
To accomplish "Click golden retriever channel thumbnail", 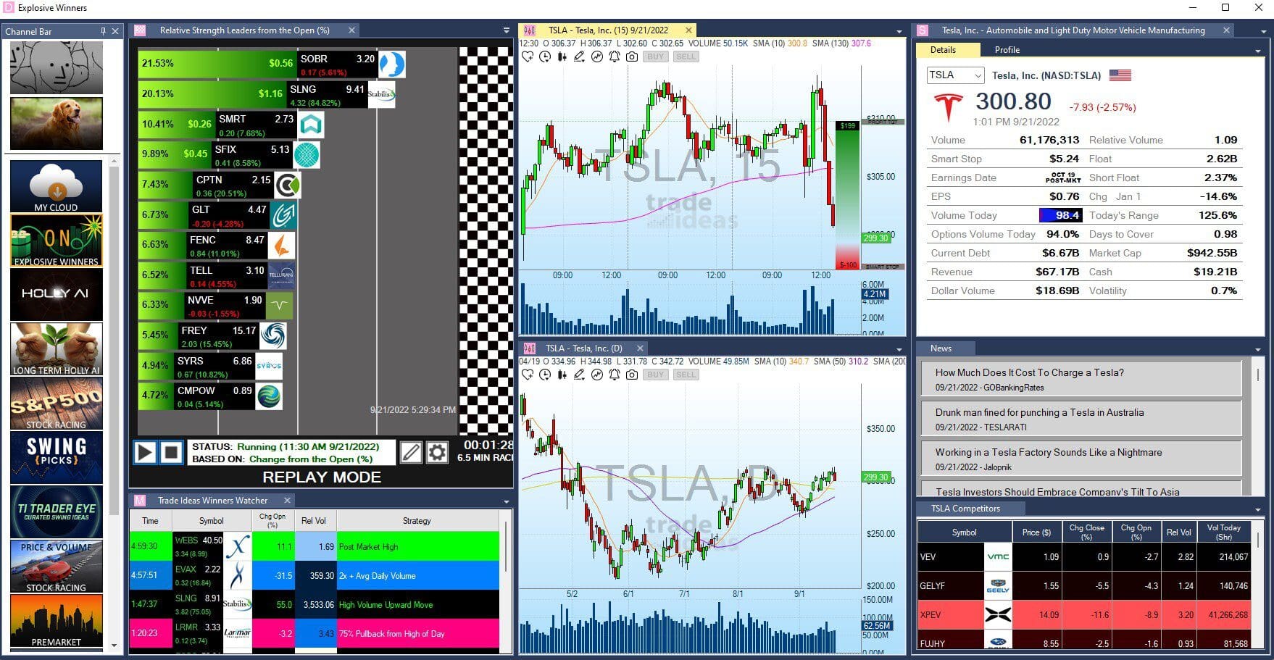I will click(57, 123).
